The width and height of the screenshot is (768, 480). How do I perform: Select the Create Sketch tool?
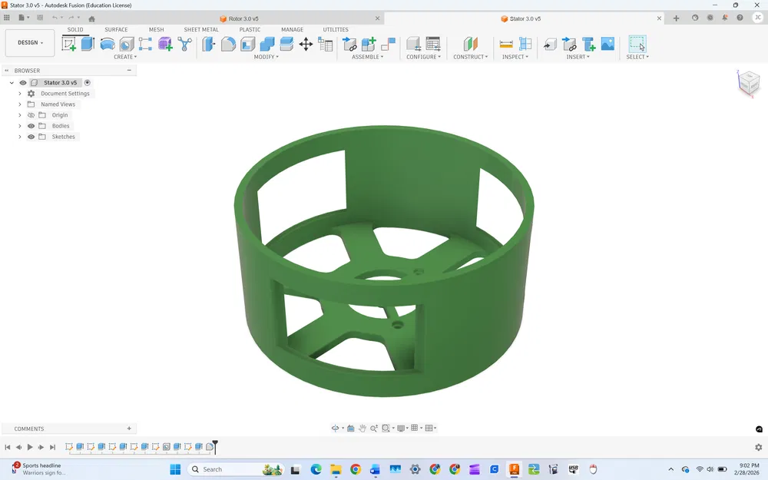coord(68,44)
